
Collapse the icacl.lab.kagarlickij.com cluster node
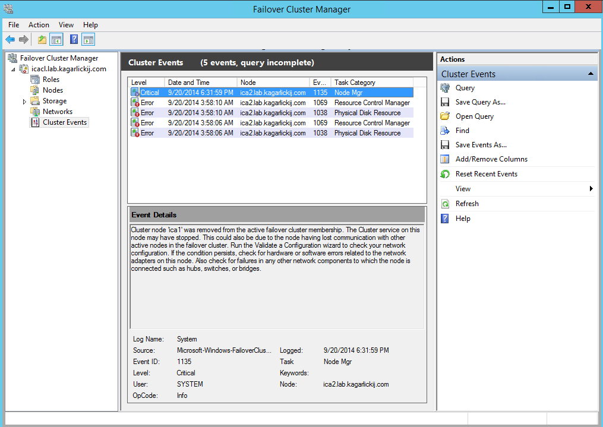tap(14, 69)
